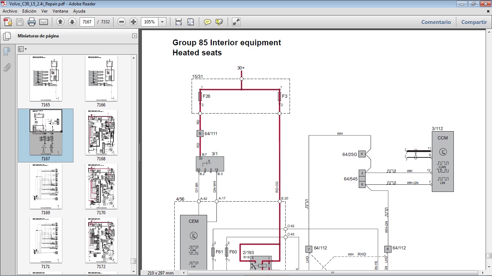Click the Email document icon

tap(43, 22)
